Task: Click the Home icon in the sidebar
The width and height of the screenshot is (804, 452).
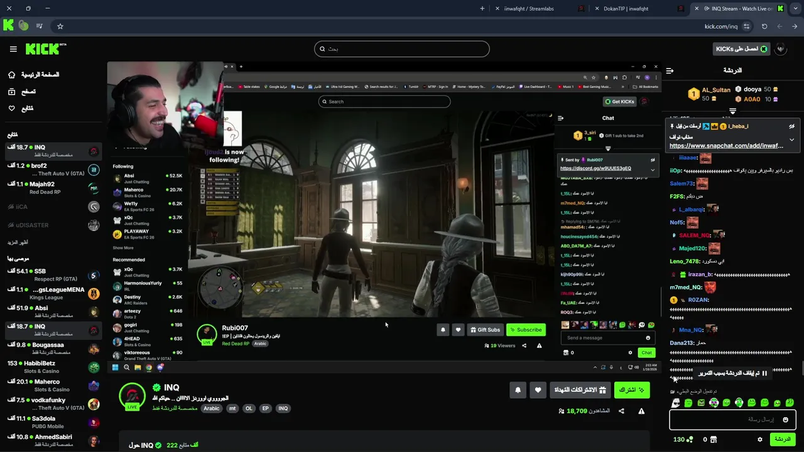Action: coord(11,75)
